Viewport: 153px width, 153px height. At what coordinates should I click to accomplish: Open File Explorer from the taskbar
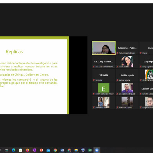coord(76,150)
